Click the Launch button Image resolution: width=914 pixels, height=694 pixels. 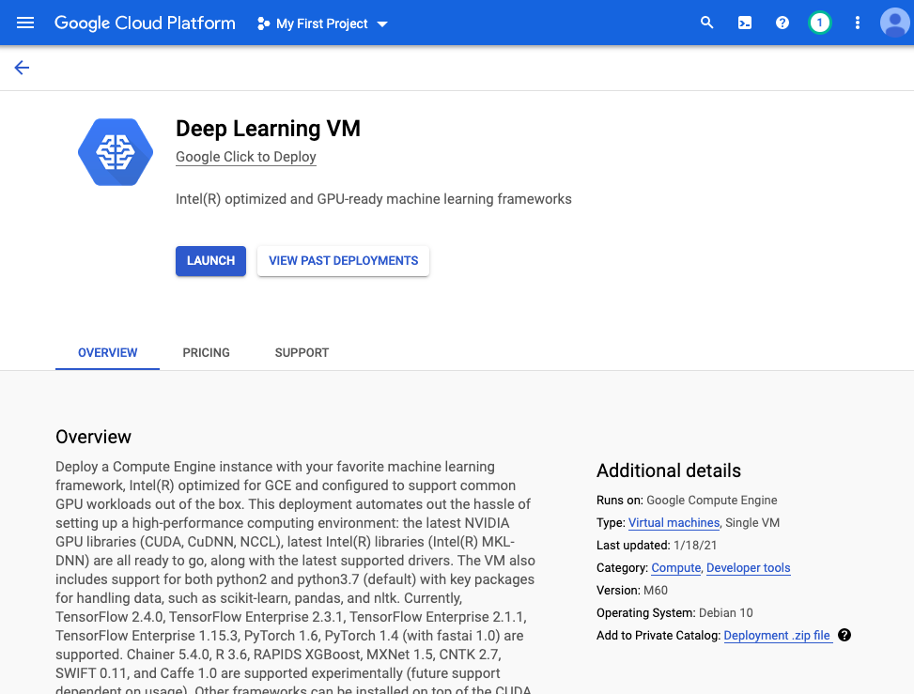pyautogui.click(x=210, y=260)
